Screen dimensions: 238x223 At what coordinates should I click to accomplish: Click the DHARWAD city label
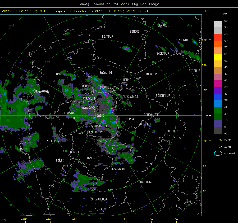click(x=69, y=113)
